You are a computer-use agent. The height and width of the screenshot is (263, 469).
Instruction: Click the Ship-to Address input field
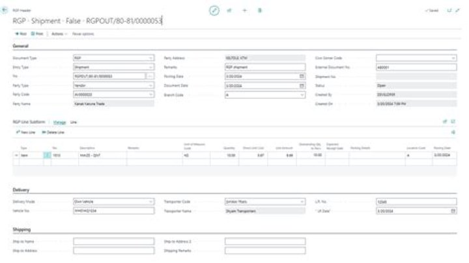(x=114, y=251)
